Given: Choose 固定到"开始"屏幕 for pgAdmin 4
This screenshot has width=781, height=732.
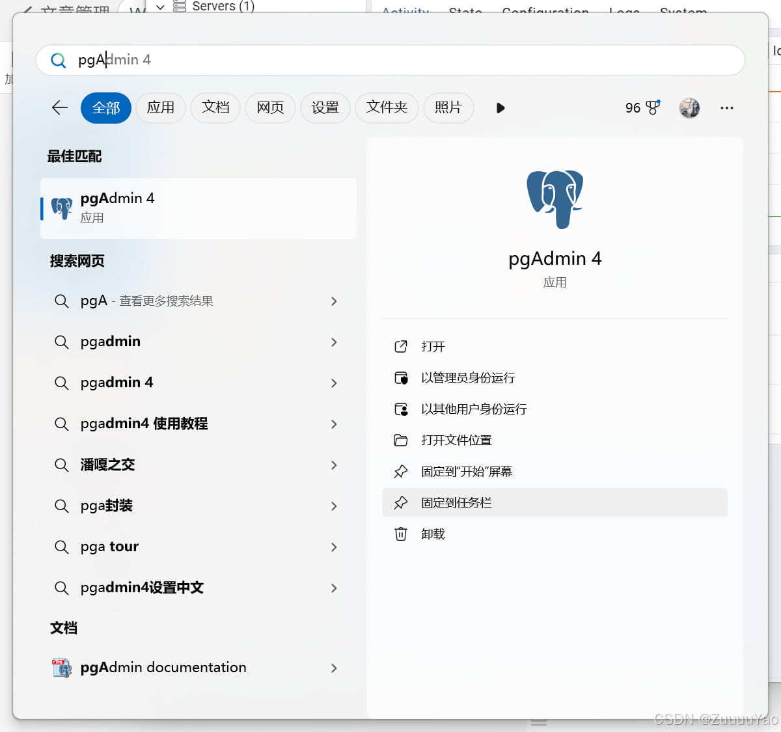Looking at the screenshot, I should 555,472.
